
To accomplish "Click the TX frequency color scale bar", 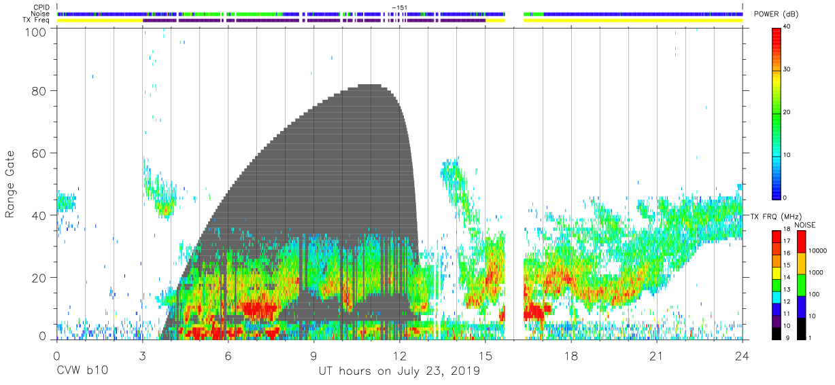I will (x=777, y=285).
